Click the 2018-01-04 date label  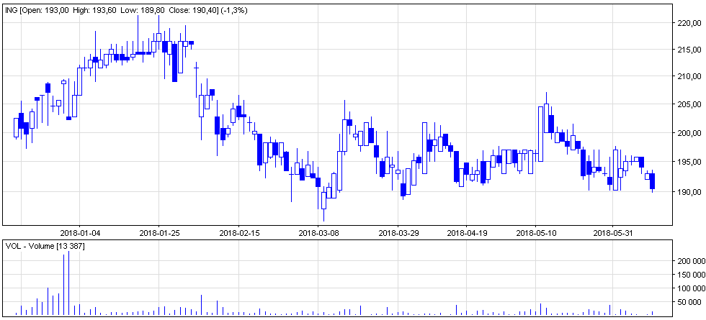pyautogui.click(x=79, y=232)
